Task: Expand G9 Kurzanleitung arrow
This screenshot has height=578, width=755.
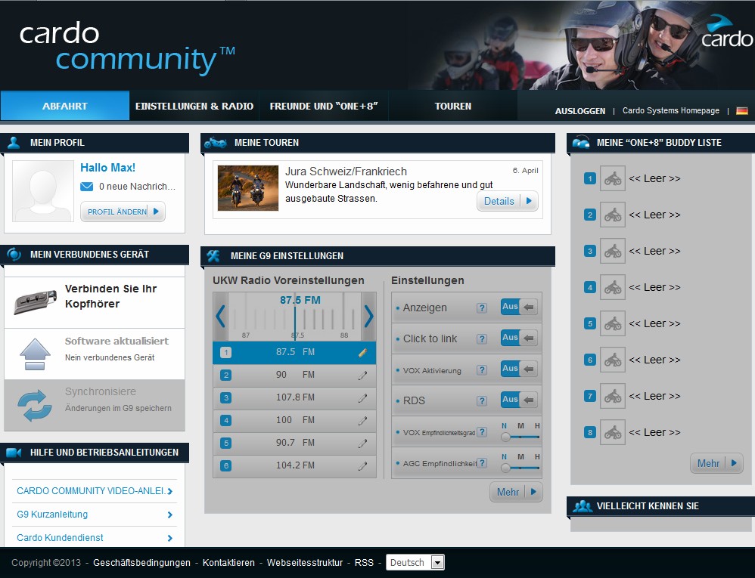Action: [169, 515]
